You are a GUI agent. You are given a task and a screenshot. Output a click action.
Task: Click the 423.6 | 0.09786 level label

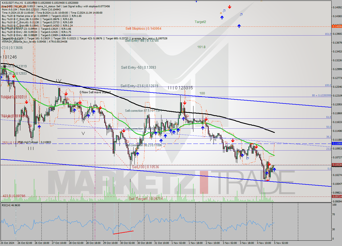[x=14, y=196]
